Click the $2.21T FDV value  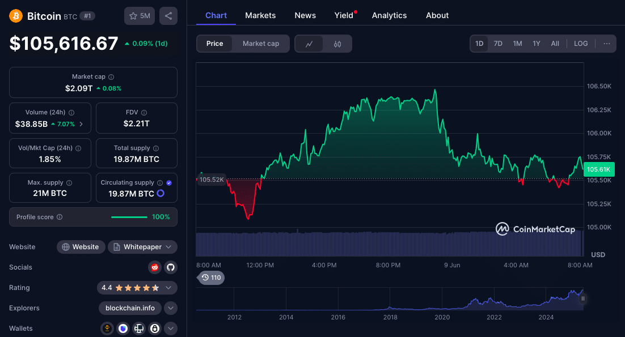pos(136,123)
